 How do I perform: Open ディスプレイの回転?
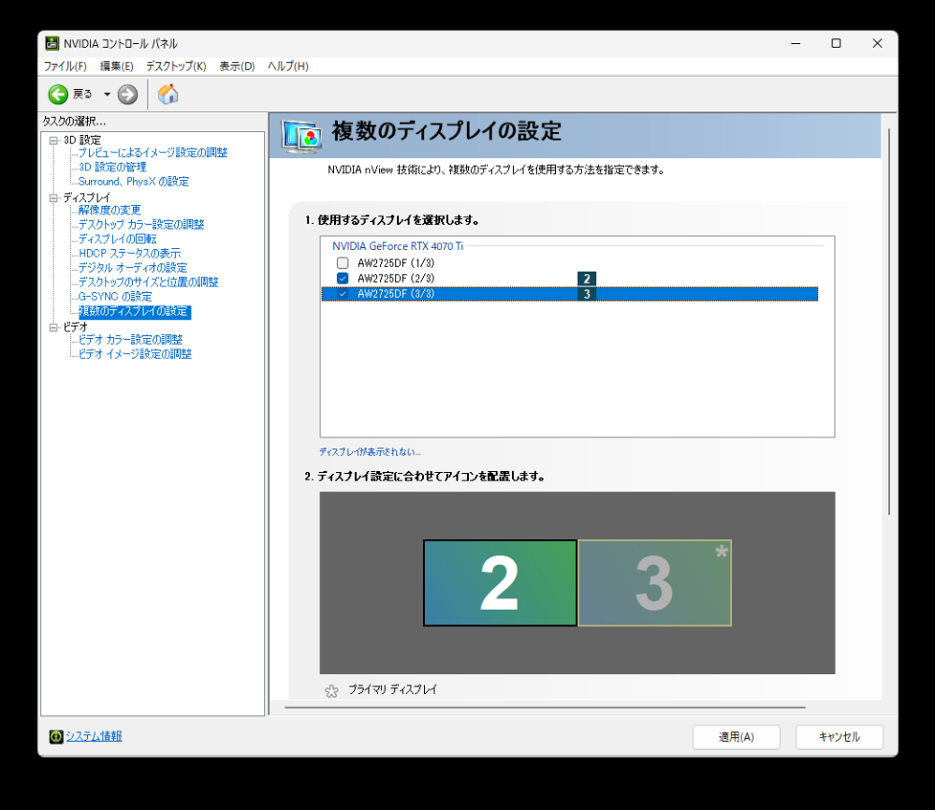(x=118, y=239)
